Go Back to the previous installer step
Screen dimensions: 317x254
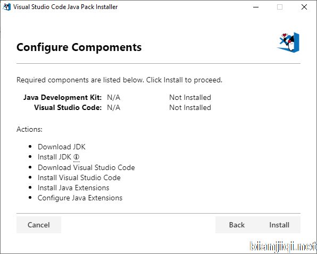pos(237,225)
